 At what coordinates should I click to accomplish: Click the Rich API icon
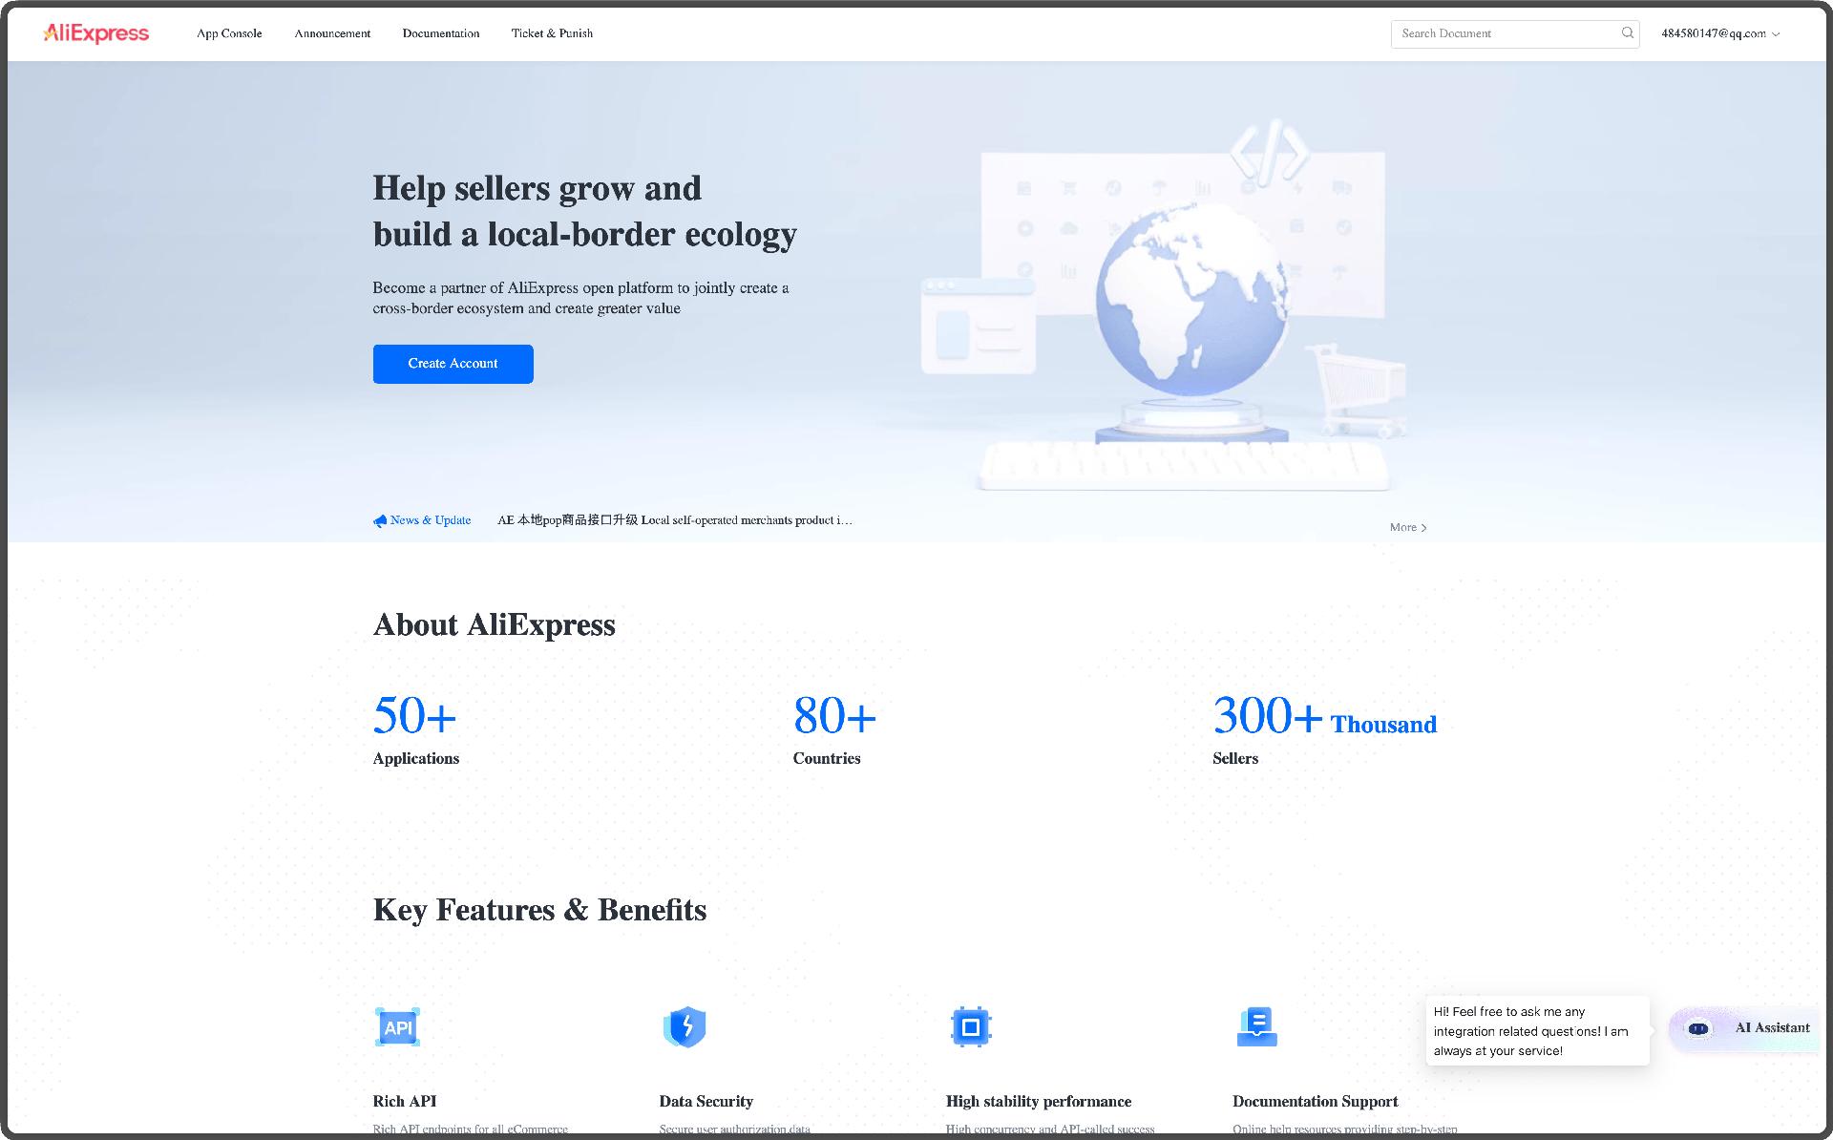click(x=397, y=1027)
